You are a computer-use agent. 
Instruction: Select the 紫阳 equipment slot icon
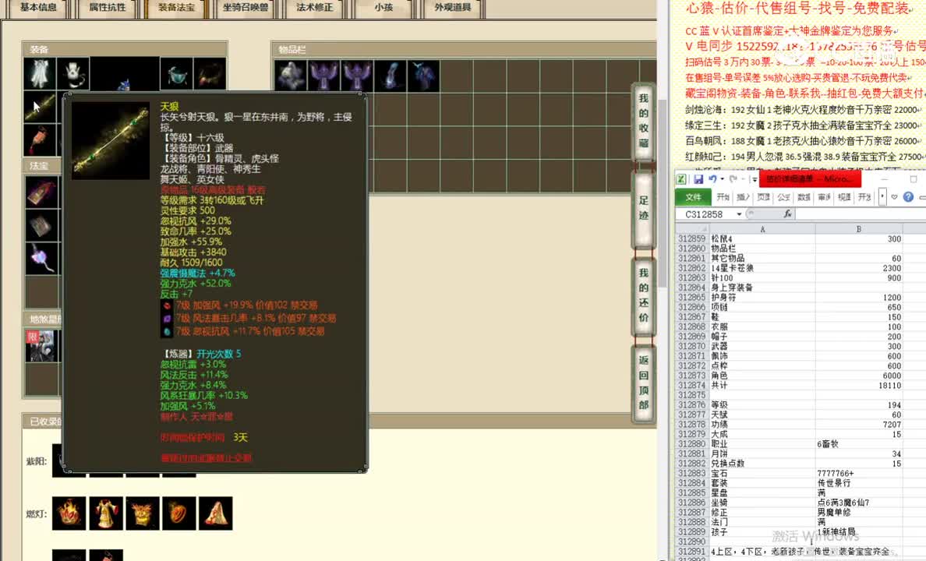[x=65, y=461]
